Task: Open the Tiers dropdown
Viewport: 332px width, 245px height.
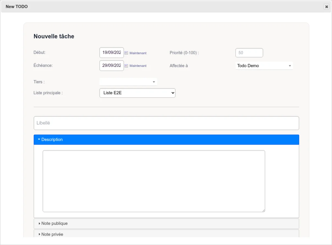Action: (128, 82)
